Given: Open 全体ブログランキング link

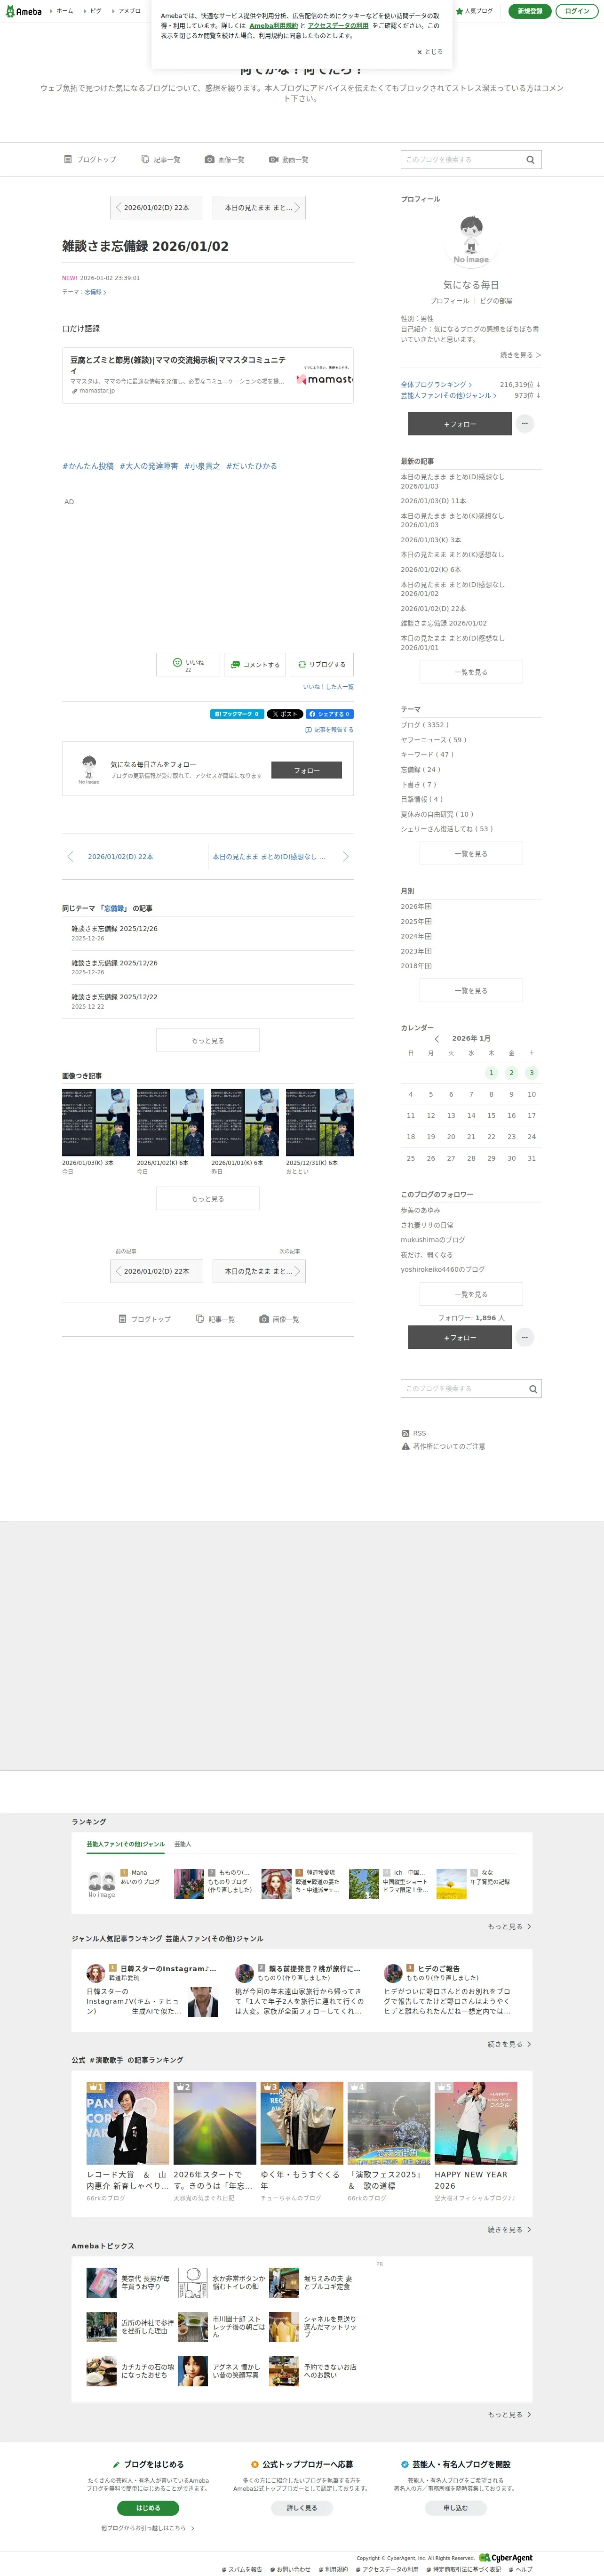Looking at the screenshot, I should 436,384.
